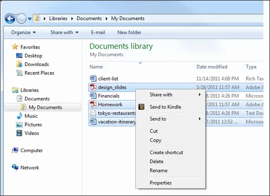Select the design_slides file name
Image resolution: width=270 pixels, height=196 pixels.
coord(112,87)
